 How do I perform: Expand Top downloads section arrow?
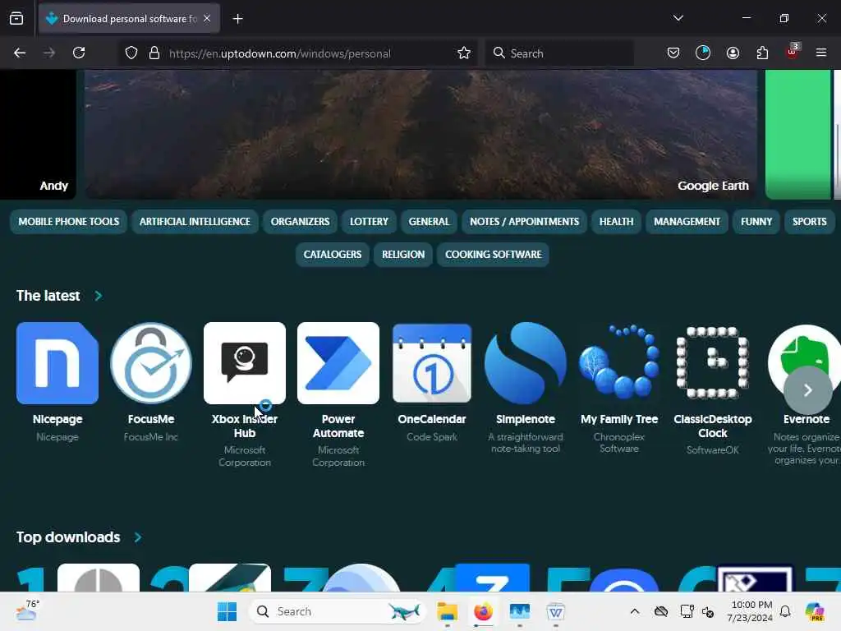click(138, 537)
